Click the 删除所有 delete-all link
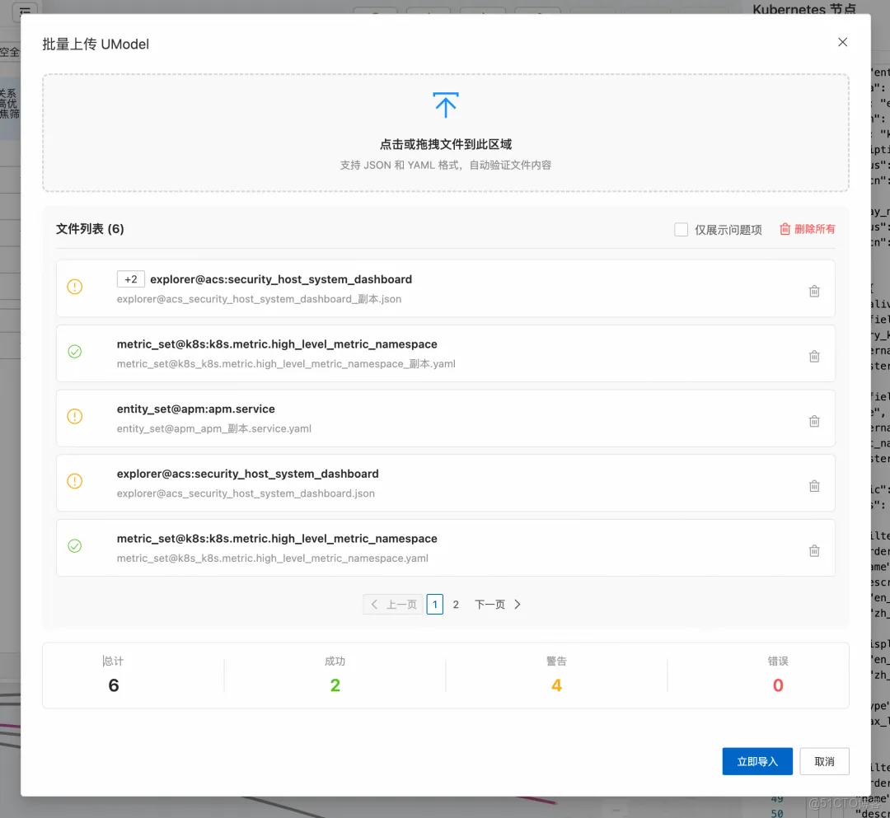The height and width of the screenshot is (818, 890). (x=814, y=229)
